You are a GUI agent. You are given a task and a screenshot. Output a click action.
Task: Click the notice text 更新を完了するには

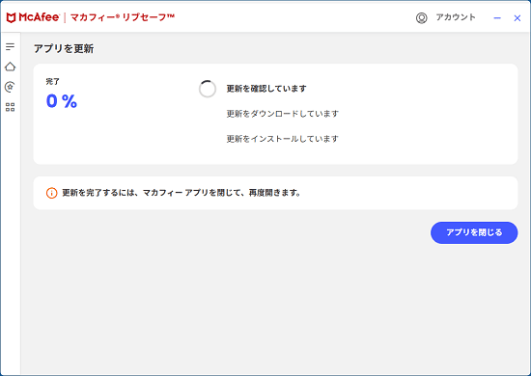tap(182, 193)
